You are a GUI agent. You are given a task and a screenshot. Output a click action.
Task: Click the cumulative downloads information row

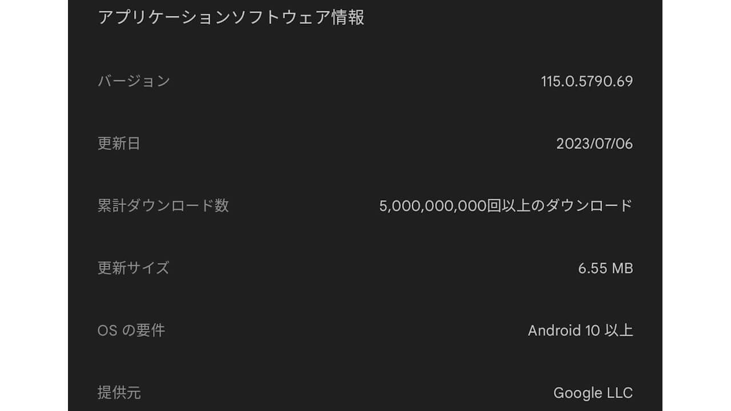click(365, 206)
